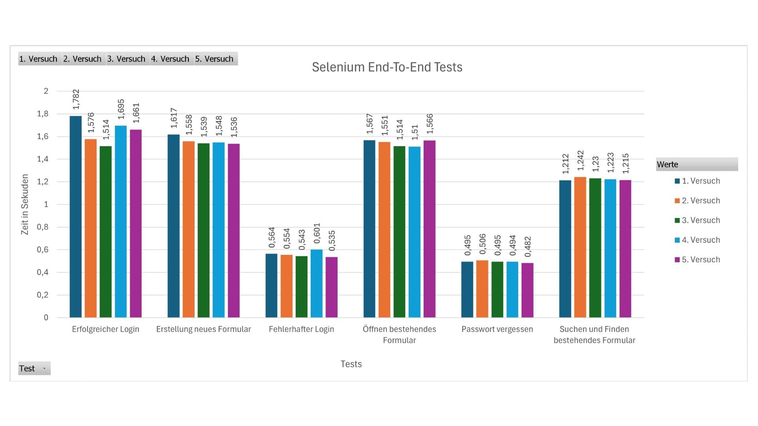The width and height of the screenshot is (758, 426).
Task: Select the 0,601 data label
Action: point(317,234)
